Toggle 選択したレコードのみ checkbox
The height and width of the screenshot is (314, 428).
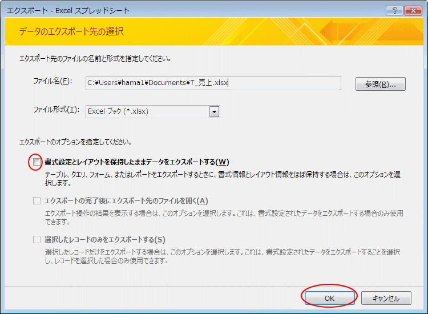pyautogui.click(x=37, y=240)
